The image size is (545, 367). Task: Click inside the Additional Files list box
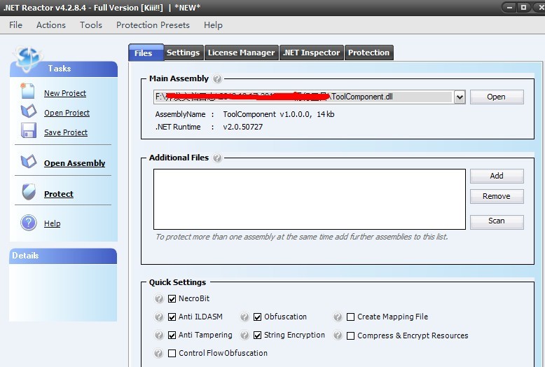point(310,199)
